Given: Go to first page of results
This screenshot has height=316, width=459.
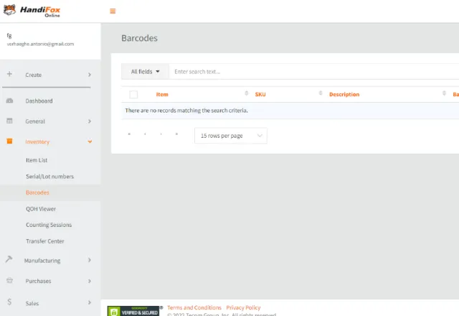Looking at the screenshot, I should point(129,134).
